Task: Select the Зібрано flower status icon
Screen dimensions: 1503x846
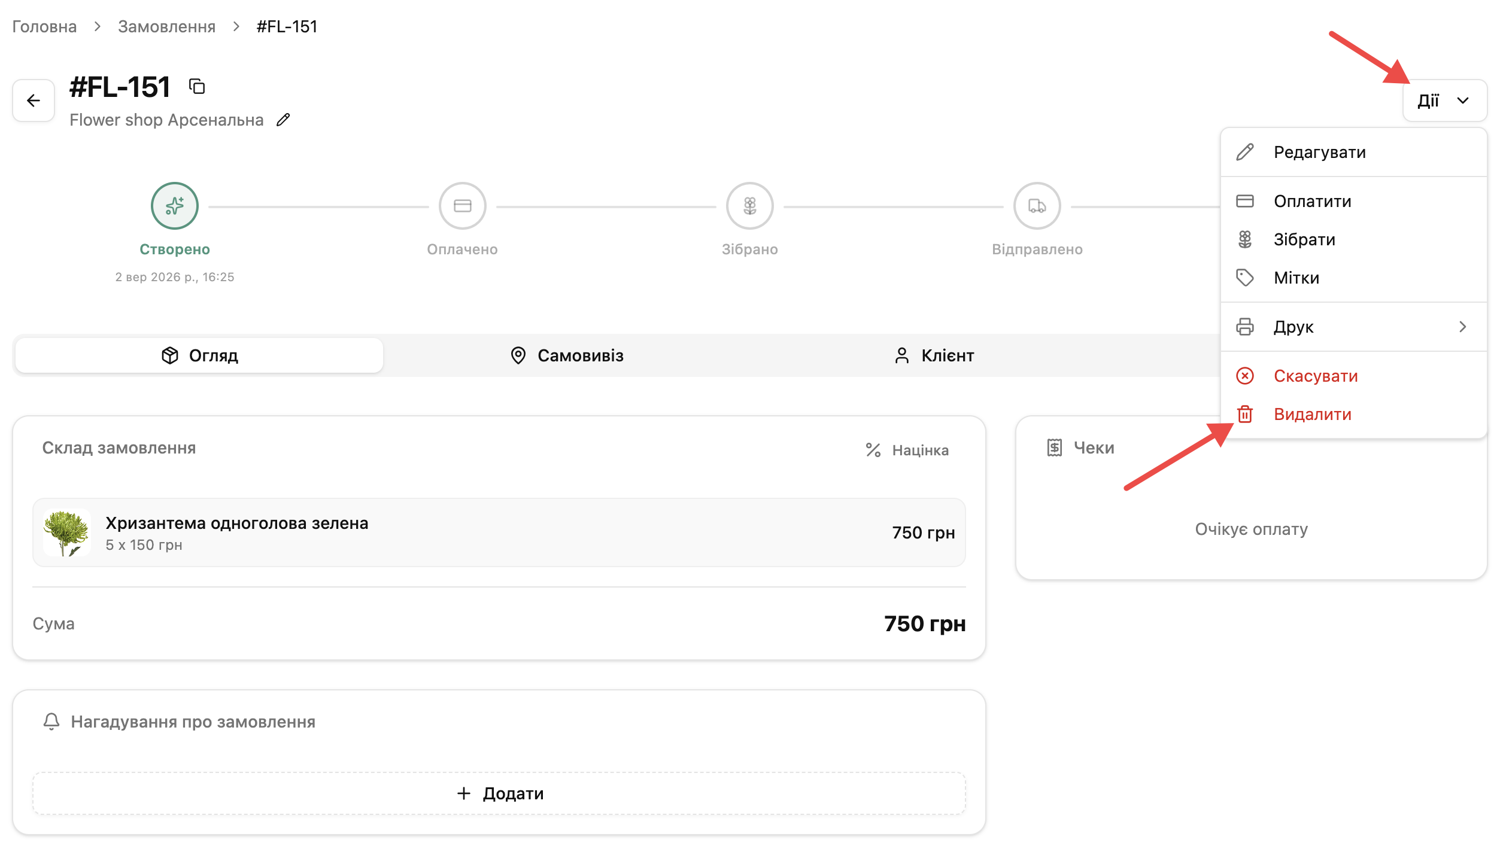Action: (x=749, y=206)
